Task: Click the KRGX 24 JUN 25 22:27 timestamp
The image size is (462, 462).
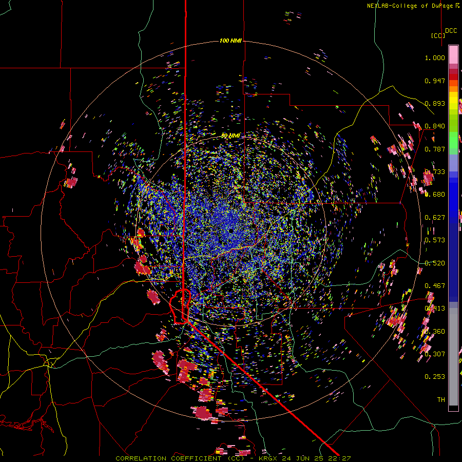Action: tap(304, 458)
